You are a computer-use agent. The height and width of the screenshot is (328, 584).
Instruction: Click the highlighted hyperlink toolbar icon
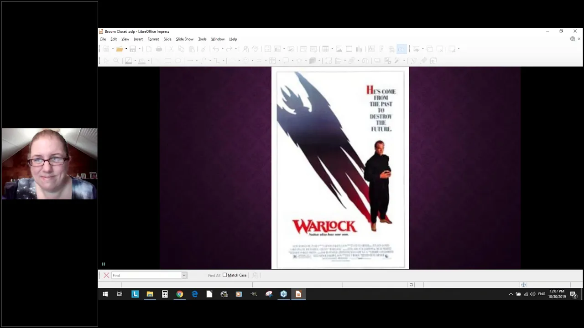[401, 49]
